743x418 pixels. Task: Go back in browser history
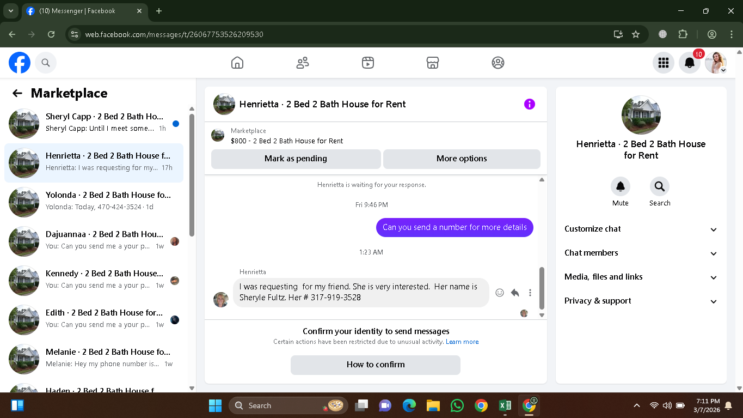click(x=12, y=34)
